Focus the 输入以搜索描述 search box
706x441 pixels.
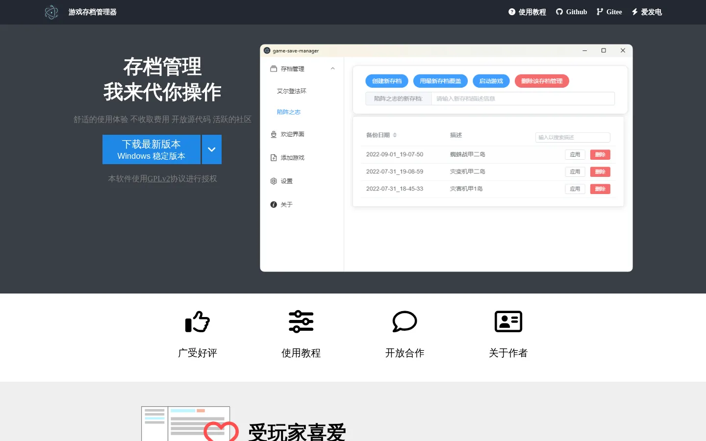[573, 138]
